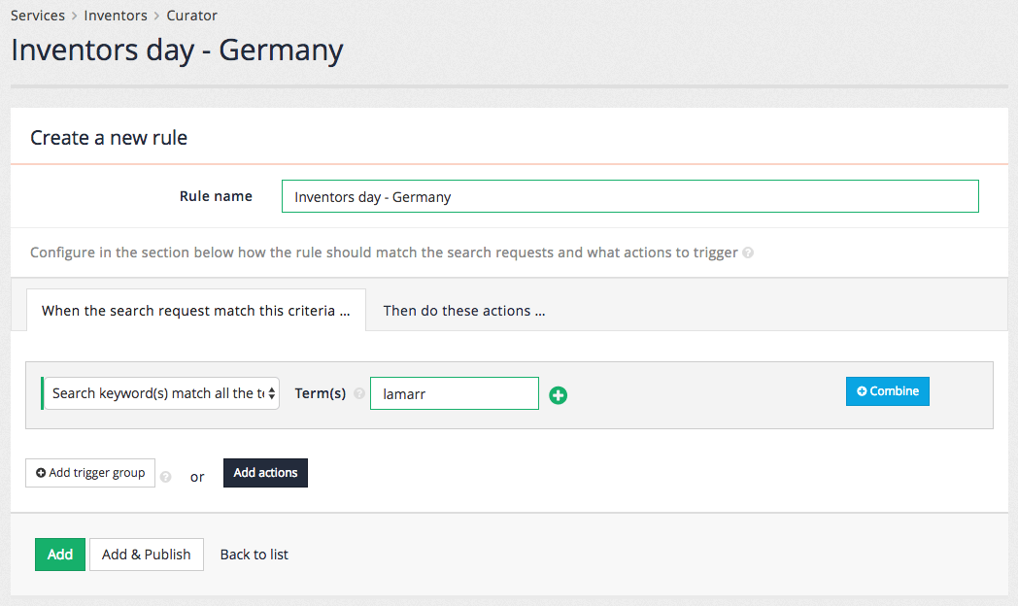Switch to the 'Then do these actions' tab
This screenshot has height=606, width=1018.
[x=463, y=311]
